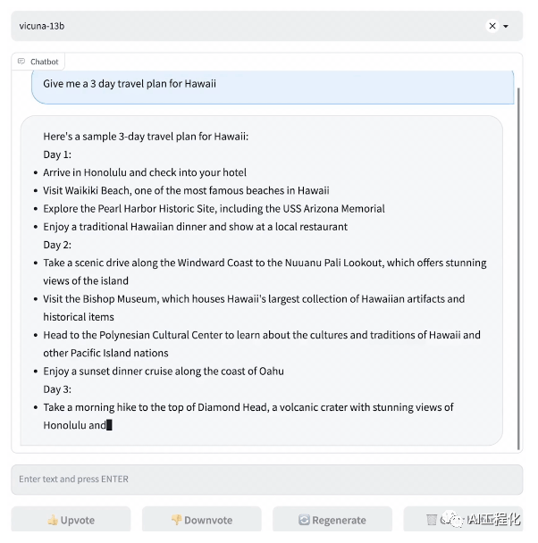The width and height of the screenshot is (538, 543).
Task: Clear the selected vicuna-13b model
Action: pyautogui.click(x=492, y=27)
